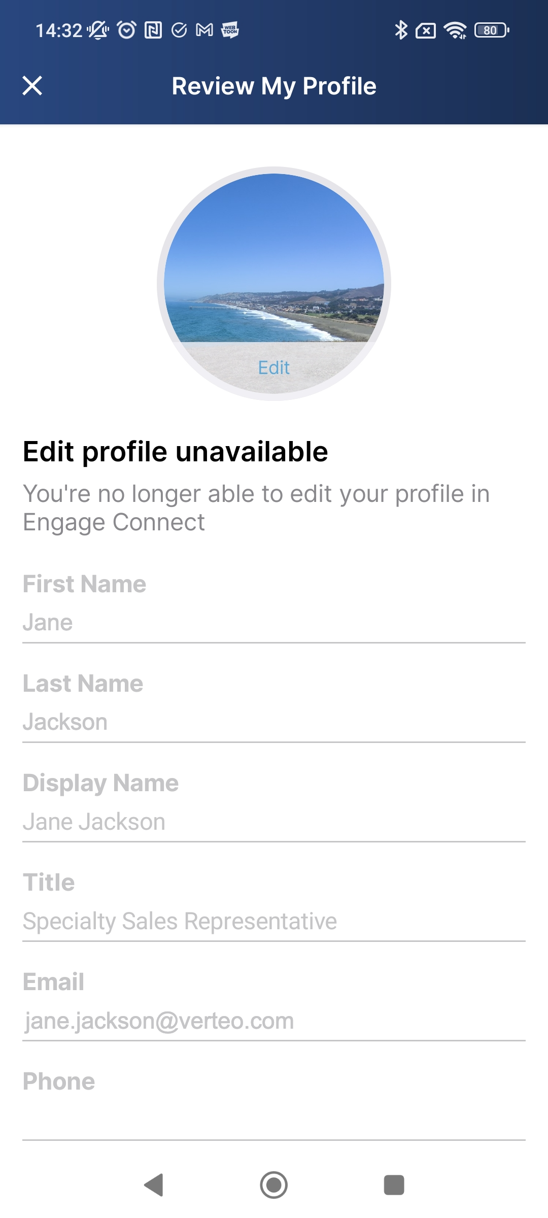Tap the beach profile picture
Screen dimensions: 548x1218
pos(274,264)
